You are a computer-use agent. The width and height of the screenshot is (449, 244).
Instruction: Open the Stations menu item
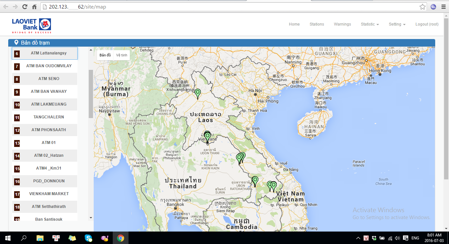click(x=317, y=24)
